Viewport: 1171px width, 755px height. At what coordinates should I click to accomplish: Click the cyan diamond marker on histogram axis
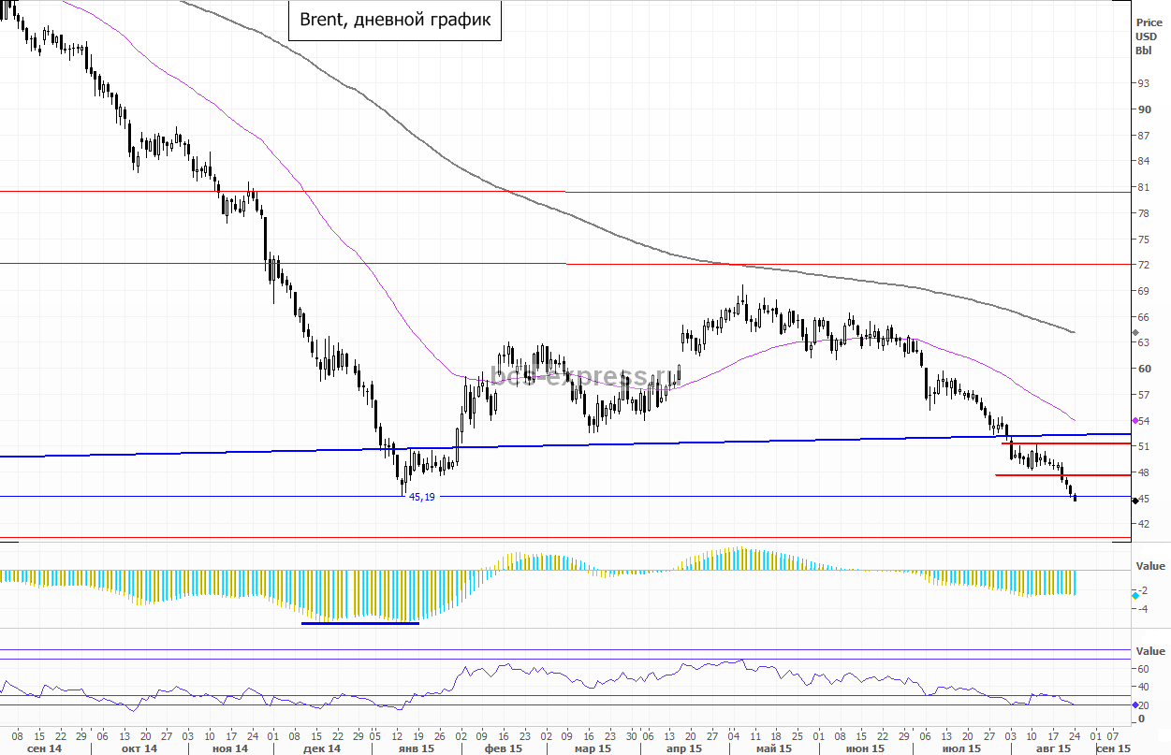[x=1134, y=594]
